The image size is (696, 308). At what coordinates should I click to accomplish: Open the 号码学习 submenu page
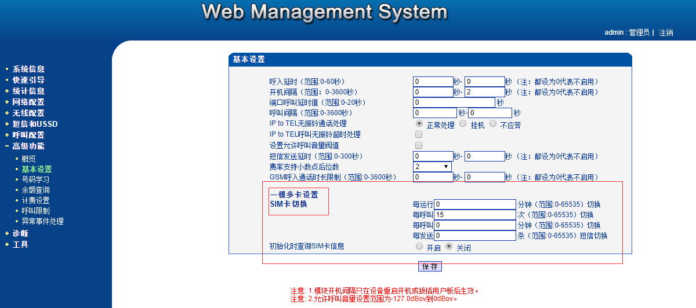pos(35,179)
